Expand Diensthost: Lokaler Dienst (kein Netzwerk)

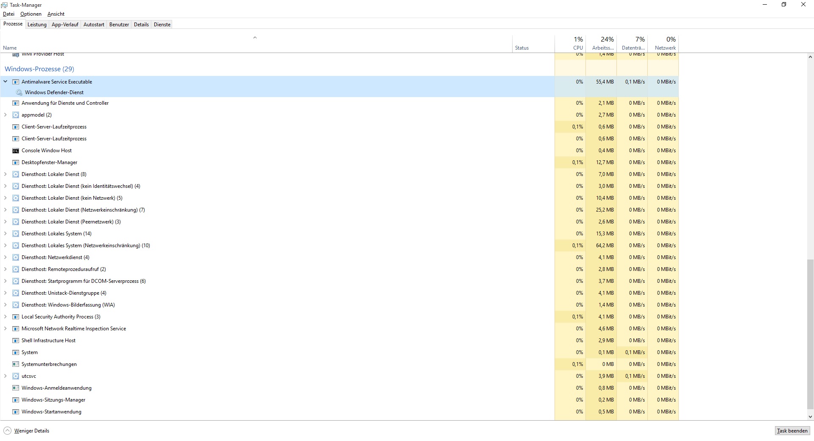(x=6, y=198)
